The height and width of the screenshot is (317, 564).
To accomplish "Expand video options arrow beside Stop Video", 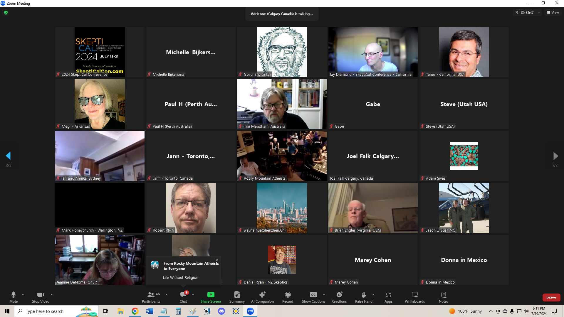I will click(x=52, y=295).
